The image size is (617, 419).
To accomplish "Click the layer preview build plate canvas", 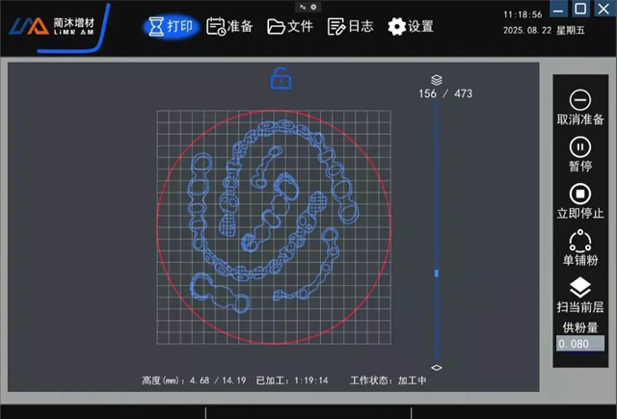I will tap(274, 227).
